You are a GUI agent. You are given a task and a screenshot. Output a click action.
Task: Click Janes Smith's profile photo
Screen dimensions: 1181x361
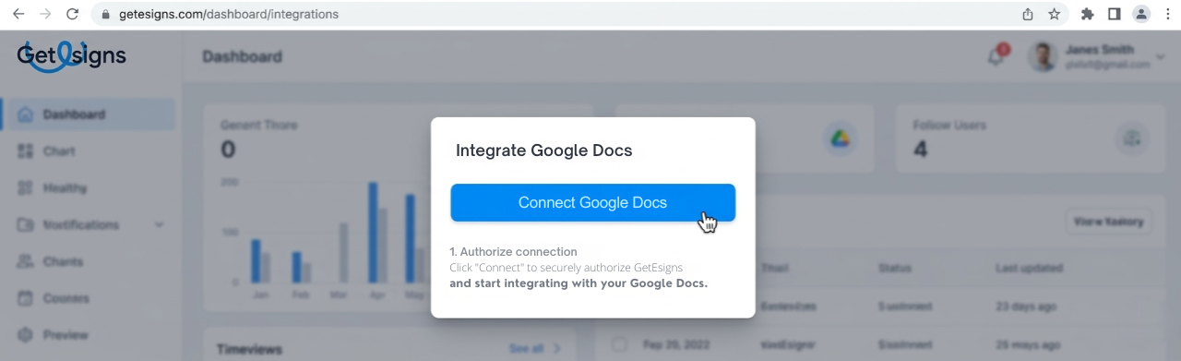1043,57
